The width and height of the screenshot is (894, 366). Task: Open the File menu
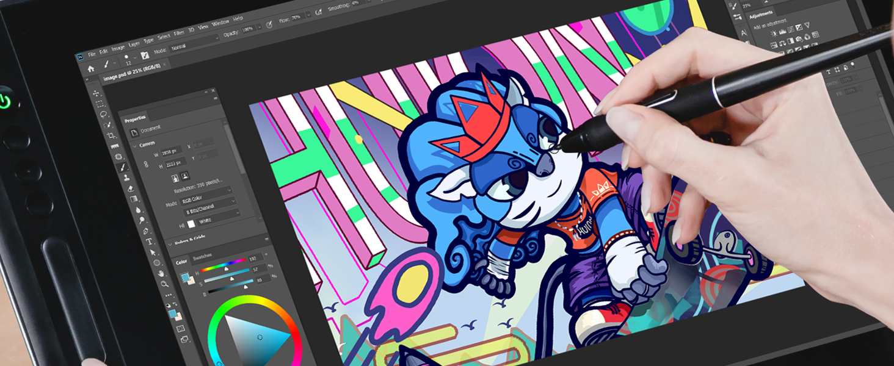92,54
